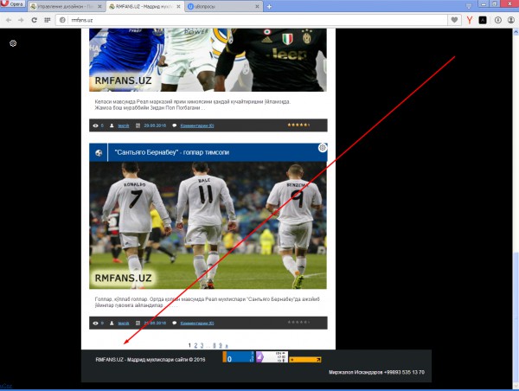This screenshot has height=391, width=519.
Task: Close the first design management tab
Action: [x=99, y=7]
